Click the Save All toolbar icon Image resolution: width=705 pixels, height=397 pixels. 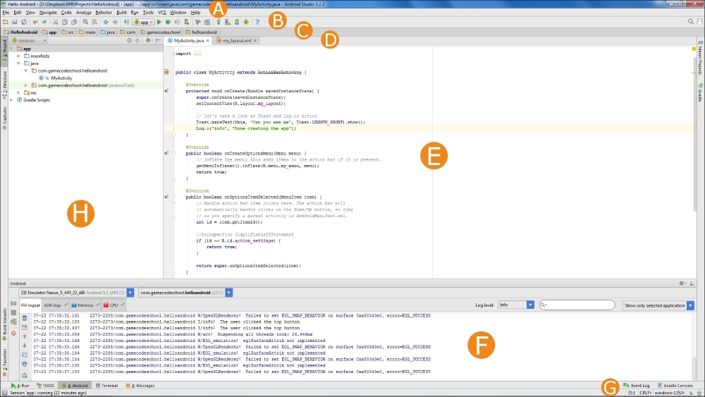pos(14,22)
